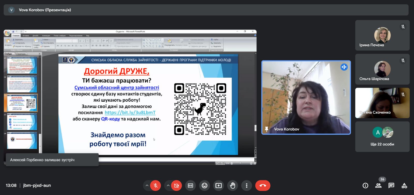Click the PowerPoint zoom slider
This screenshot has height=195, width=414.
pos(240,163)
